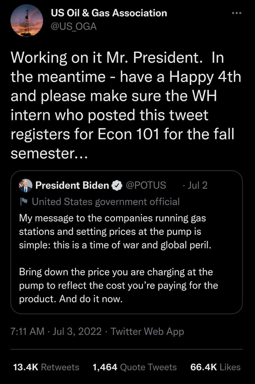Open the US Oil & Gas Association profile name
Image resolution: width=255 pixels, height=384 pixels.
[x=109, y=13]
